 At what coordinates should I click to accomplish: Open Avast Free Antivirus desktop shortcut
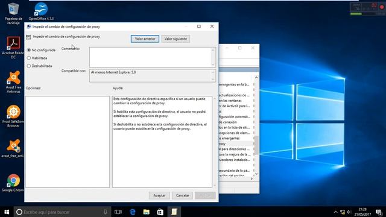(x=13, y=82)
